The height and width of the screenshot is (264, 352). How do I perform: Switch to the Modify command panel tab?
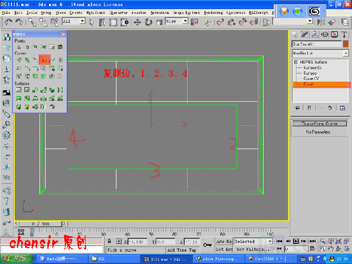[305, 34]
